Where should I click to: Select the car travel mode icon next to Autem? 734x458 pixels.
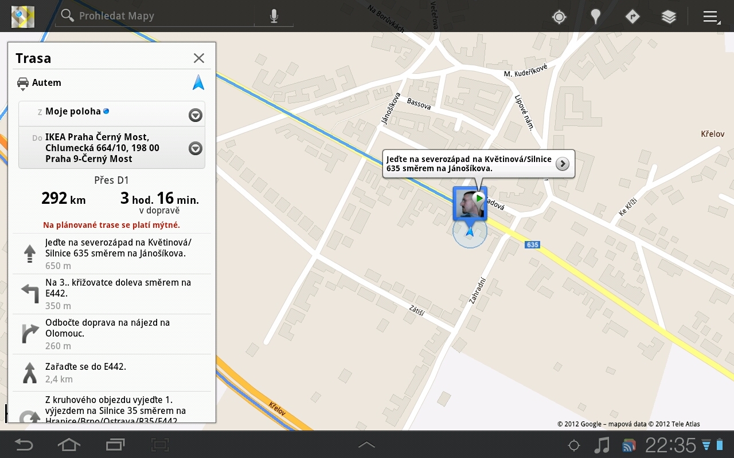click(23, 82)
